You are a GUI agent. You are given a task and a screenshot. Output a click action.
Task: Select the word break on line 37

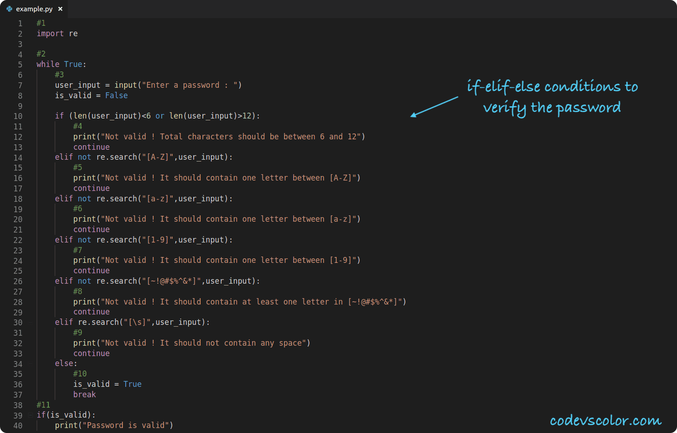coord(85,394)
